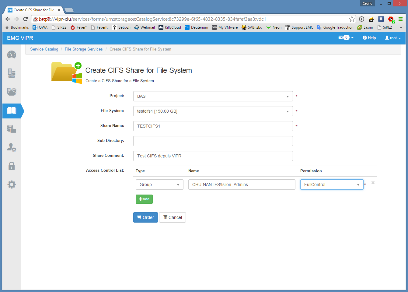Open the File Storage Services breadcrumb
This screenshot has height=292, width=408.
(84, 49)
